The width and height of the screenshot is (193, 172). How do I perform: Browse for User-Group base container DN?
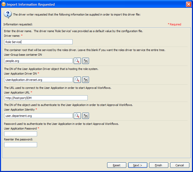pos(77,61)
